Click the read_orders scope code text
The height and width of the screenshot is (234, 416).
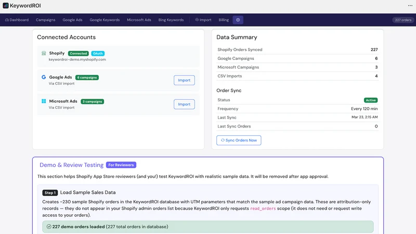[263, 209]
